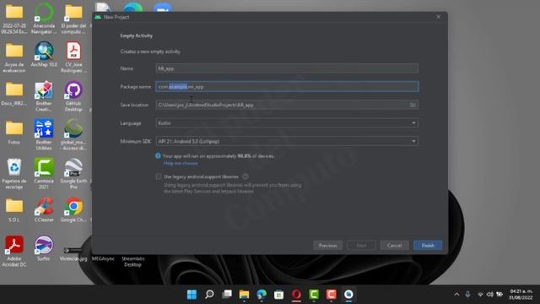The image size is (540, 304).
Task: Open the 'Help me choose' link
Action: point(181,163)
